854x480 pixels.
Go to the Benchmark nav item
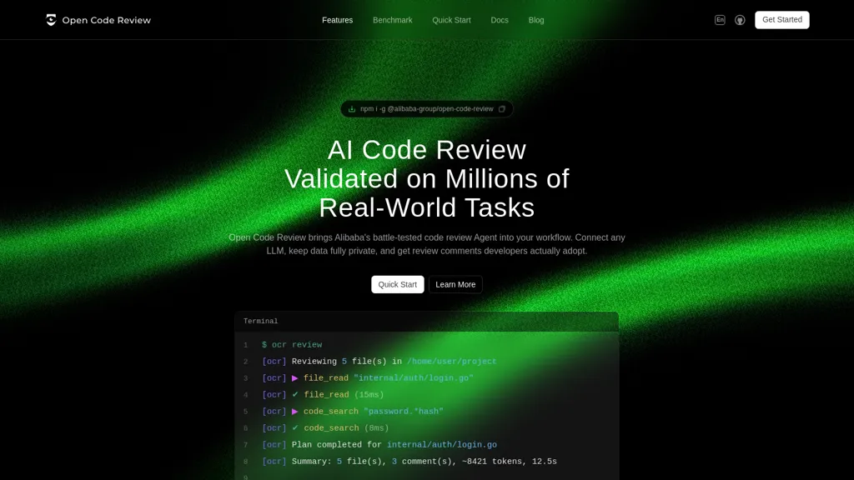pyautogui.click(x=392, y=20)
